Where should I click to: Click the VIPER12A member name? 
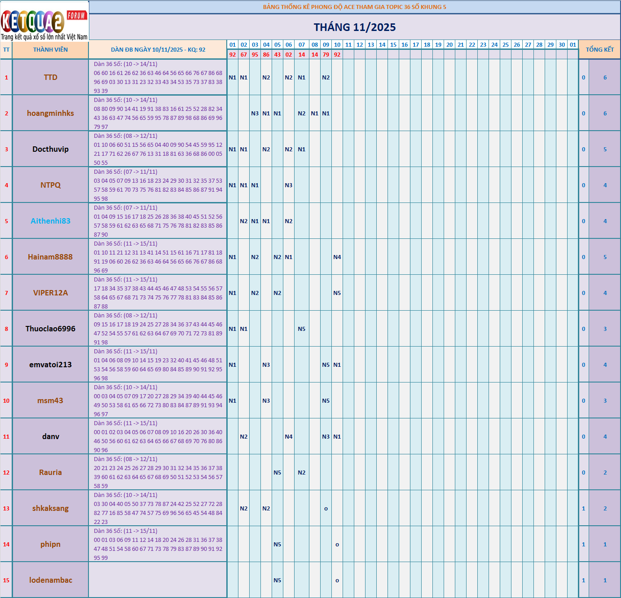tap(50, 292)
